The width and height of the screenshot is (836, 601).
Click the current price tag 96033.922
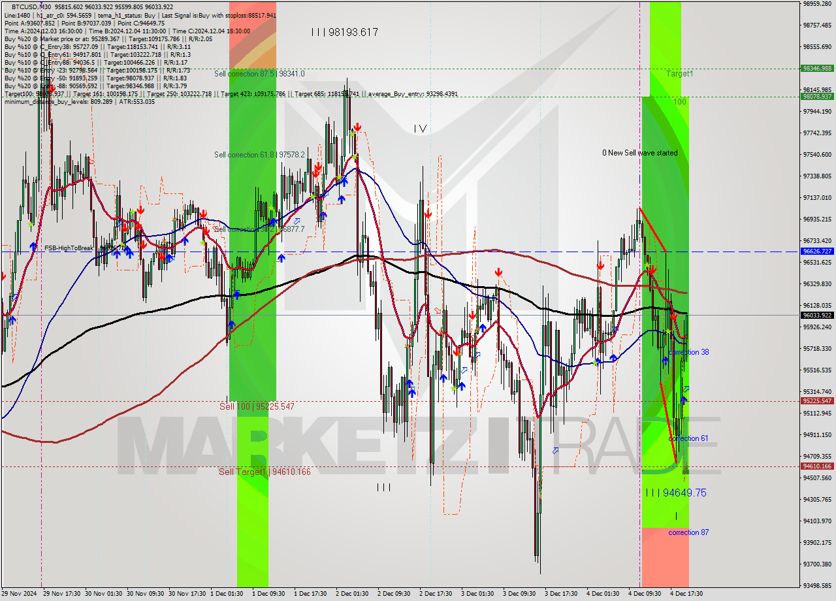817,315
